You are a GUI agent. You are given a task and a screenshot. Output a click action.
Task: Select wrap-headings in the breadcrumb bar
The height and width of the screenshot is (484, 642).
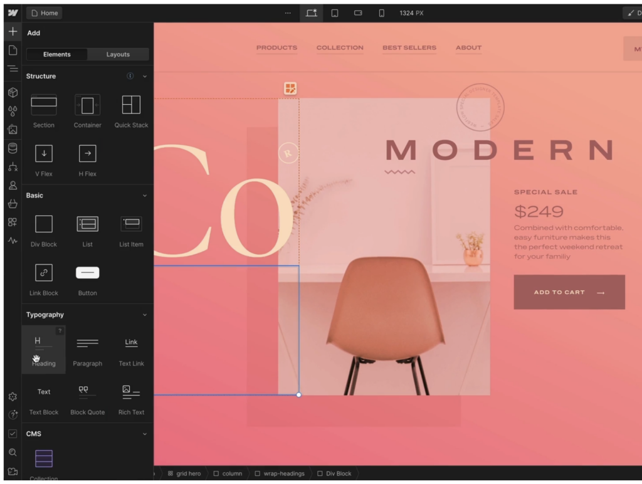point(283,473)
